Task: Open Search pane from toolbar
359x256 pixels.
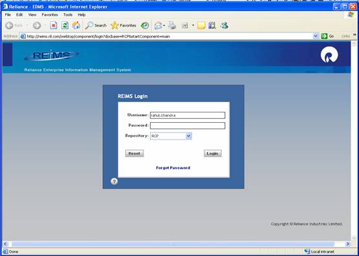Action: point(96,25)
